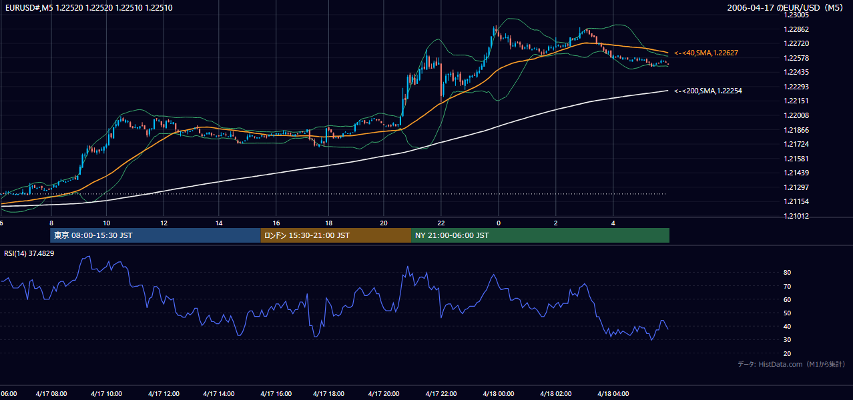
Task: Click RSI axis level 20
Action: click(788, 353)
